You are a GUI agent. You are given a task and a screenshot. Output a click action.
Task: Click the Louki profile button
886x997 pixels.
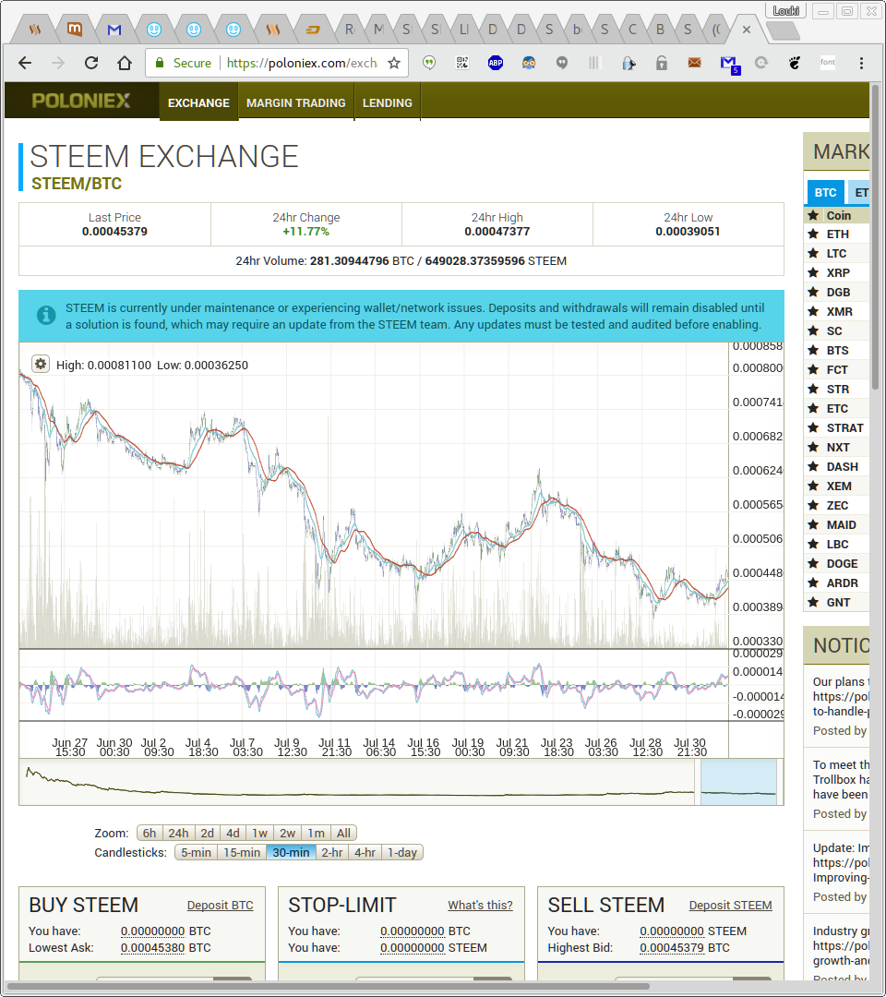point(786,11)
